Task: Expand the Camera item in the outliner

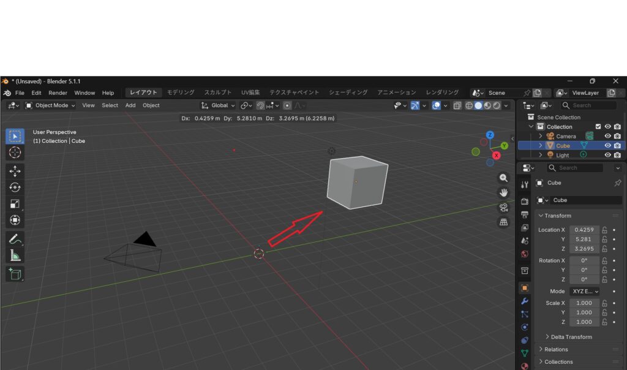Action: click(x=541, y=136)
